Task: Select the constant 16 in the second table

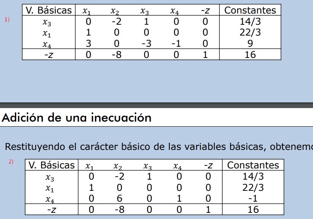Action: pos(253,210)
